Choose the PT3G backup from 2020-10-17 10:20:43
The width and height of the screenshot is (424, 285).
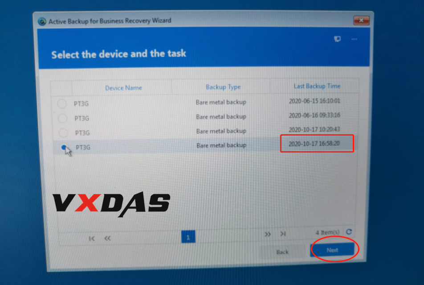(x=63, y=133)
